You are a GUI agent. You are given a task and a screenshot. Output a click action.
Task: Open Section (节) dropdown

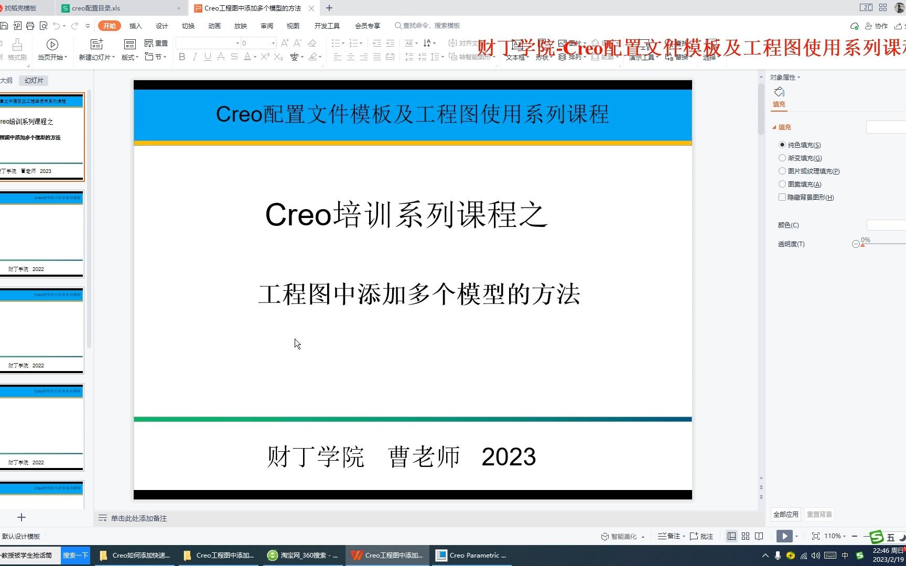tap(156, 57)
